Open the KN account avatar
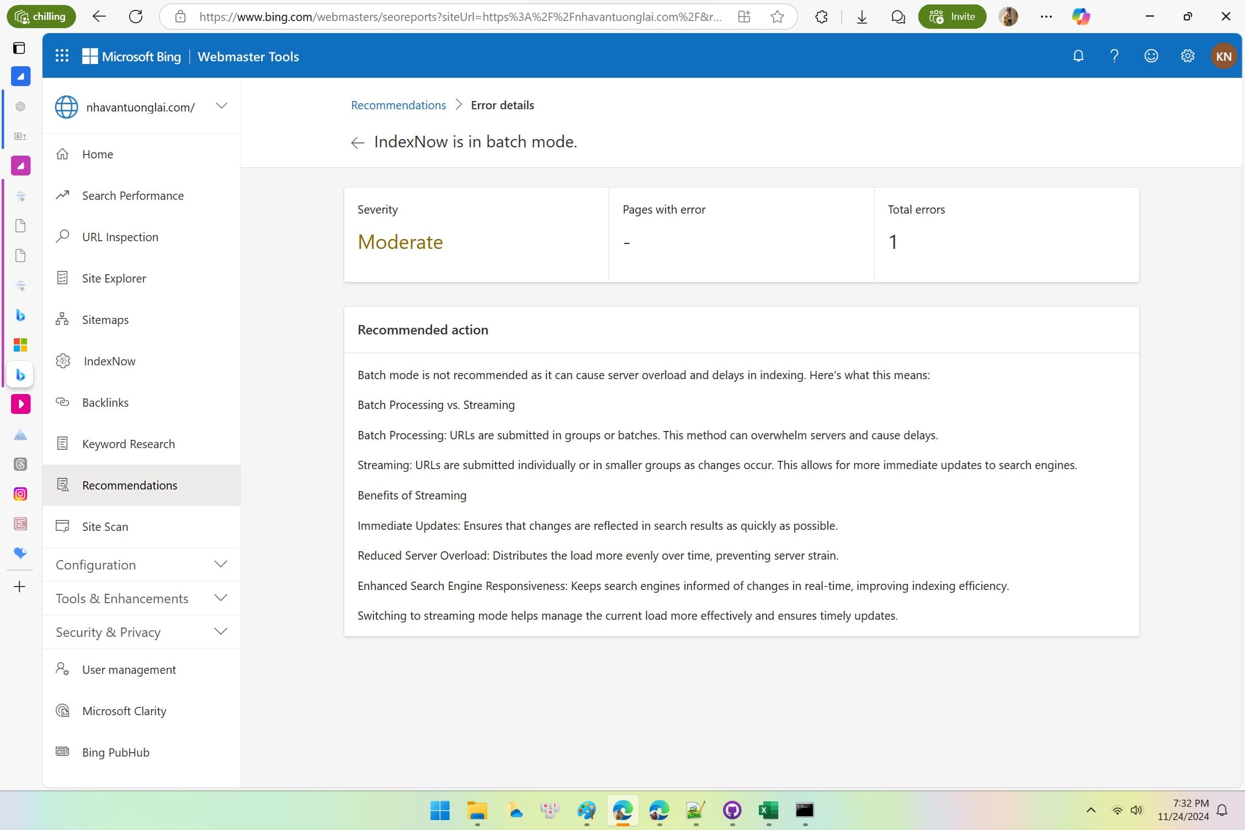 (x=1223, y=56)
